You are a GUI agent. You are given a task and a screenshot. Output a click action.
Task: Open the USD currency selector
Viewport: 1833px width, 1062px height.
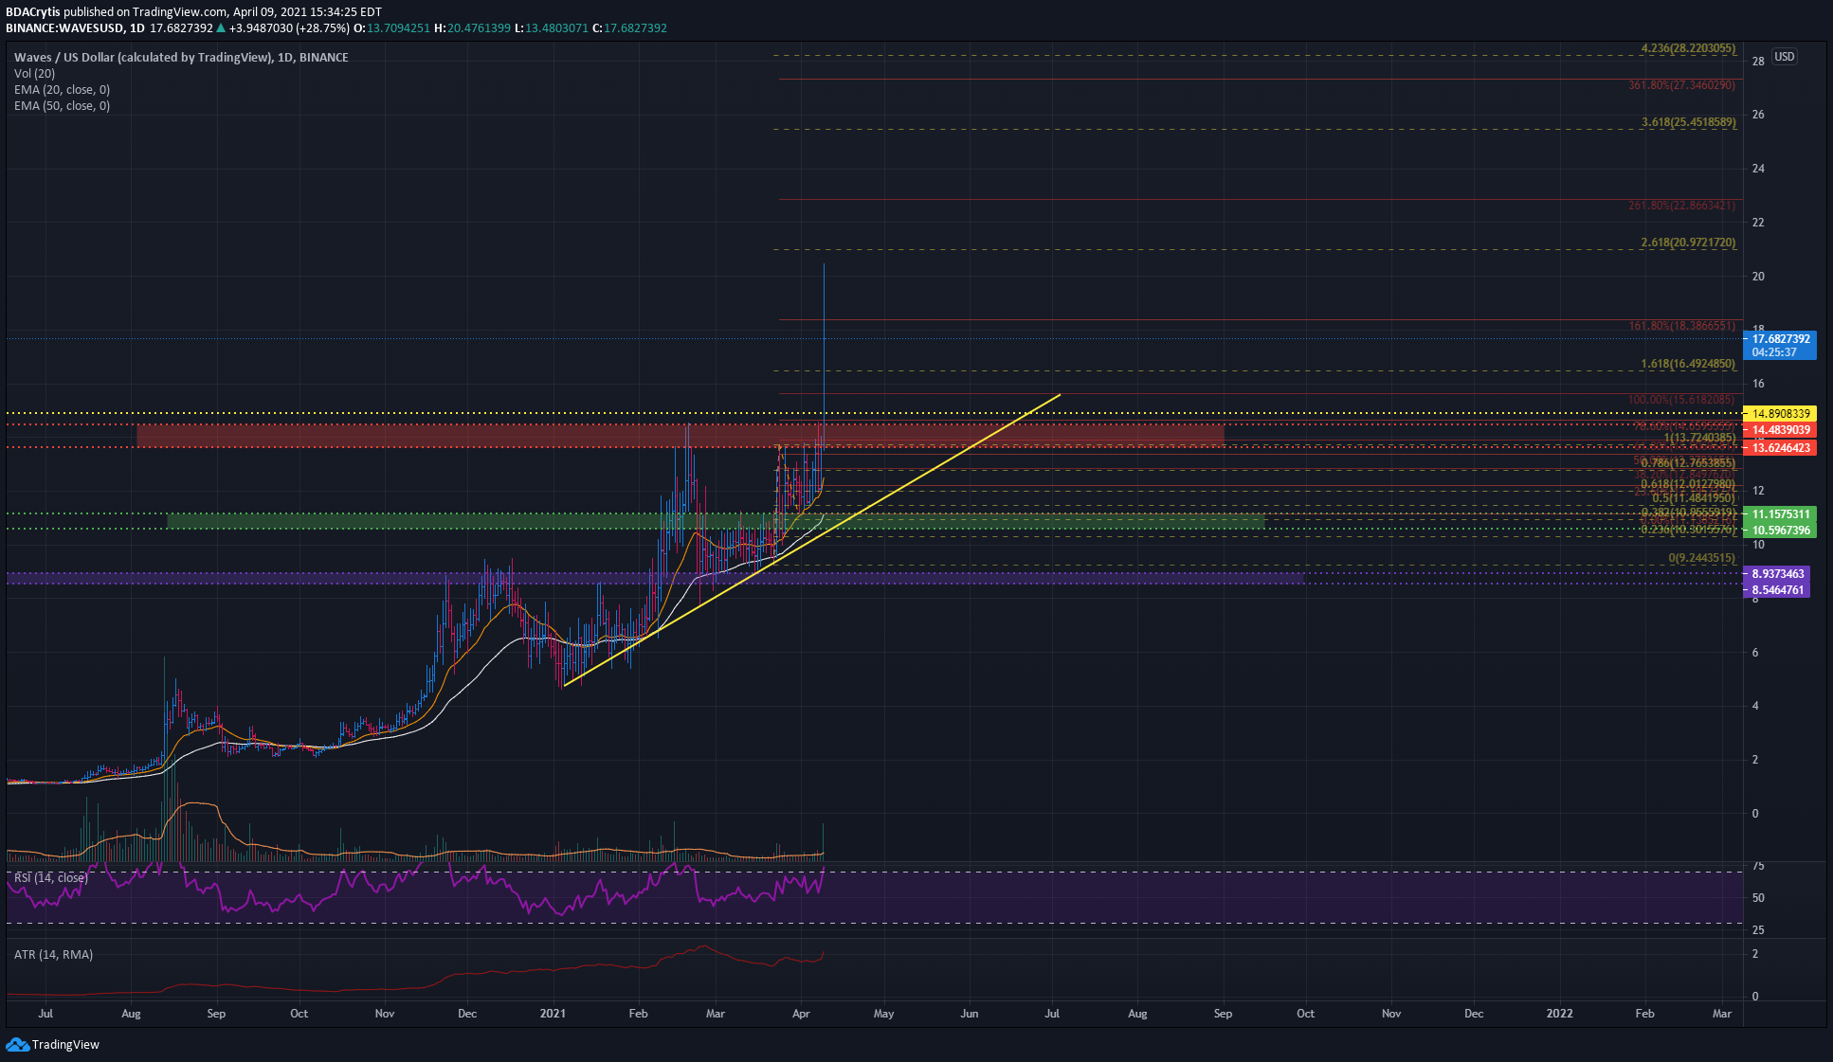click(1784, 57)
